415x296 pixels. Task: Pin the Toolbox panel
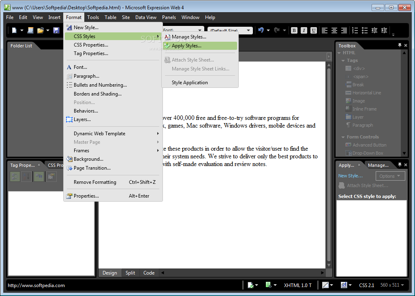400,45
